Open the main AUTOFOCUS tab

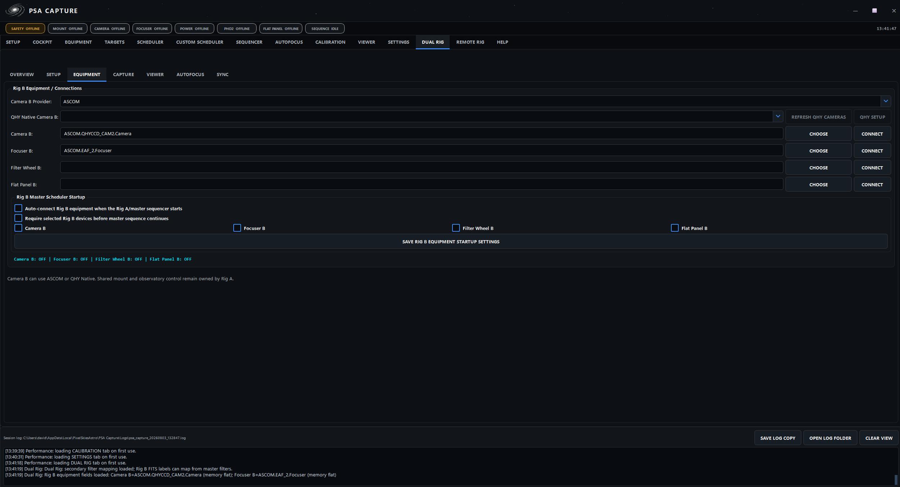(x=289, y=42)
